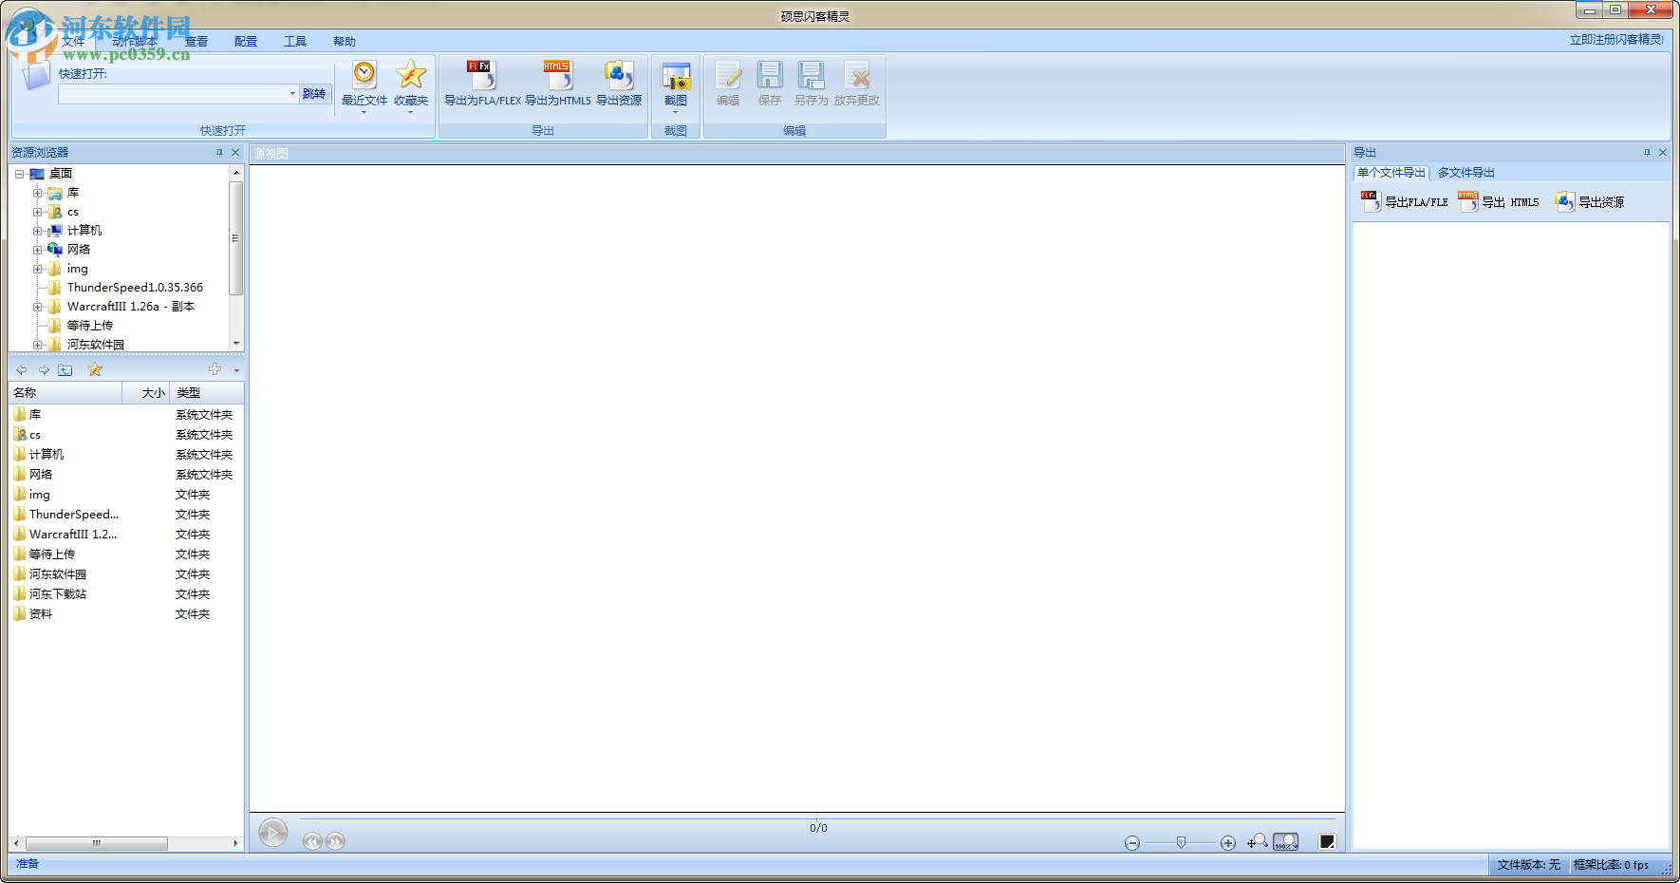Expand the 库 node in the tree
Viewport: 1680px width, 883px height.
38,193
